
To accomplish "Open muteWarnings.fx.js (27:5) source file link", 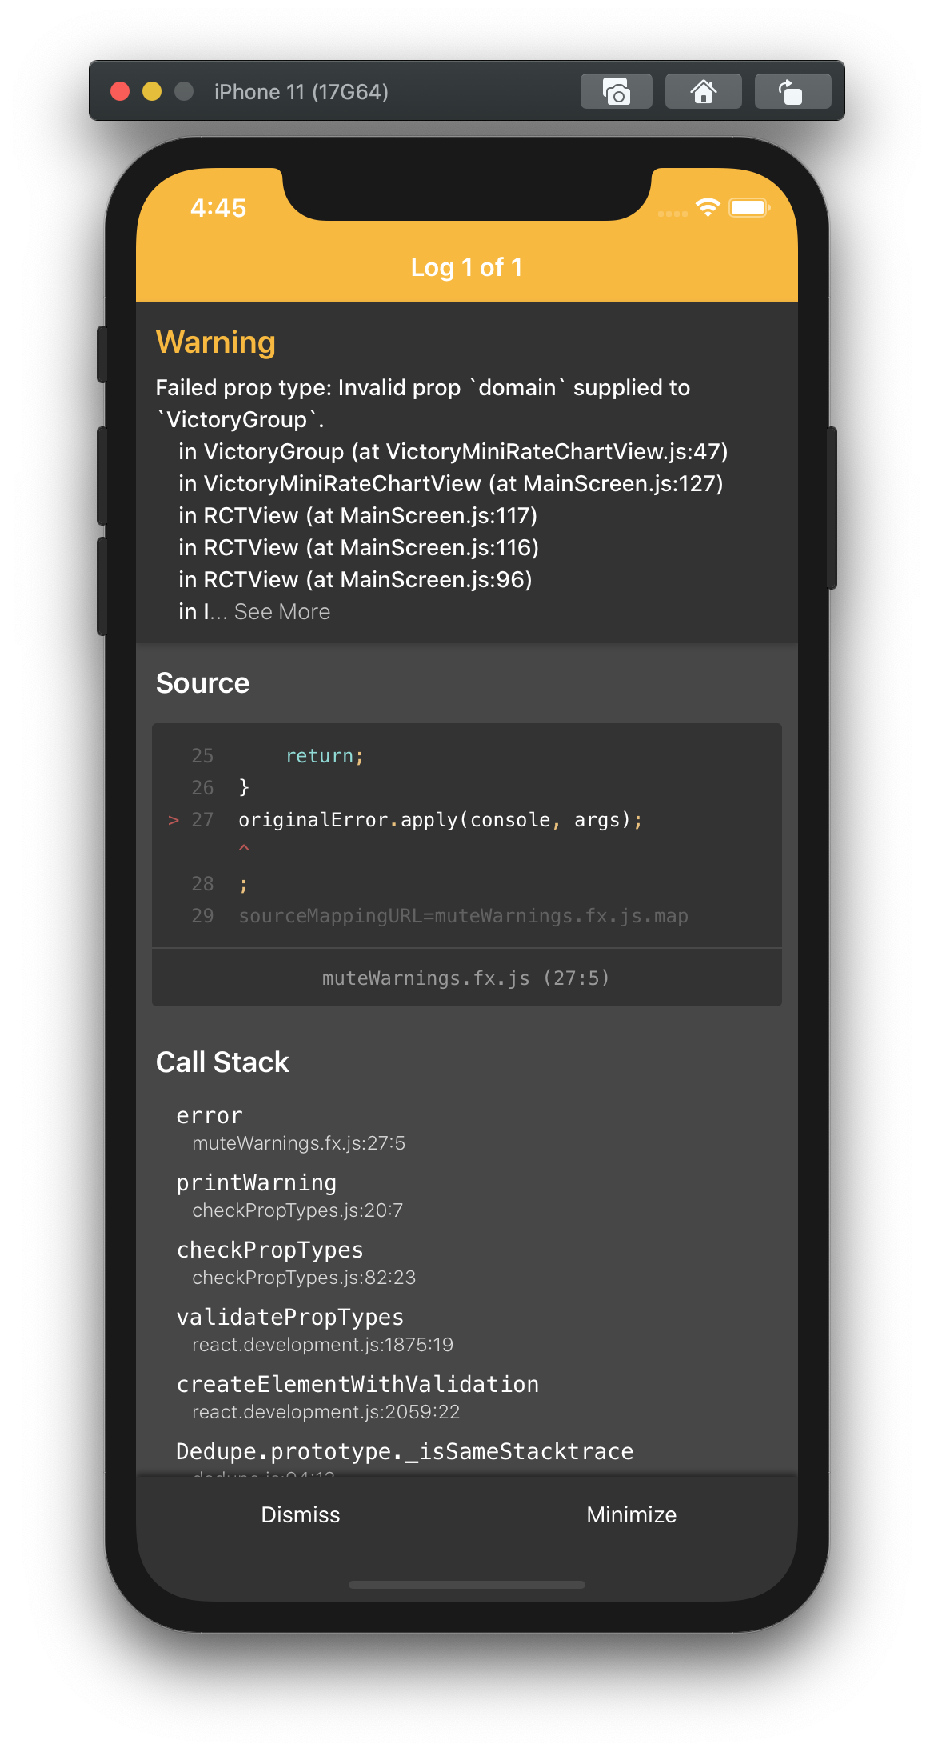I will tap(466, 978).
